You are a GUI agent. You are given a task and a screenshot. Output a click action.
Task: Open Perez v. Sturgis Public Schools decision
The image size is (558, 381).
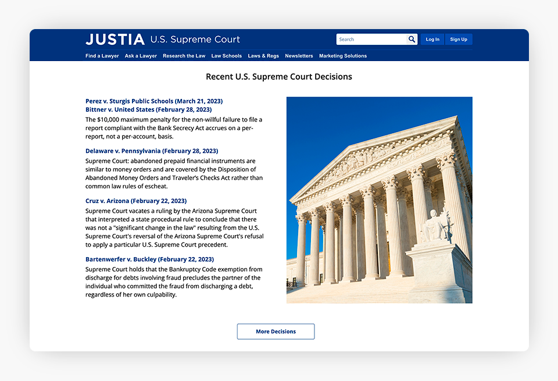click(x=154, y=101)
